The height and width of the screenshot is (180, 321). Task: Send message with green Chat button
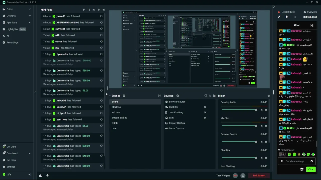(x=311, y=169)
